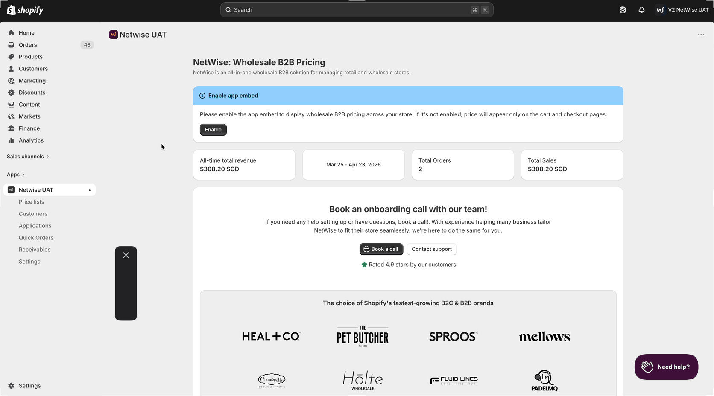Click Book a call button
The image size is (714, 396).
click(381, 249)
